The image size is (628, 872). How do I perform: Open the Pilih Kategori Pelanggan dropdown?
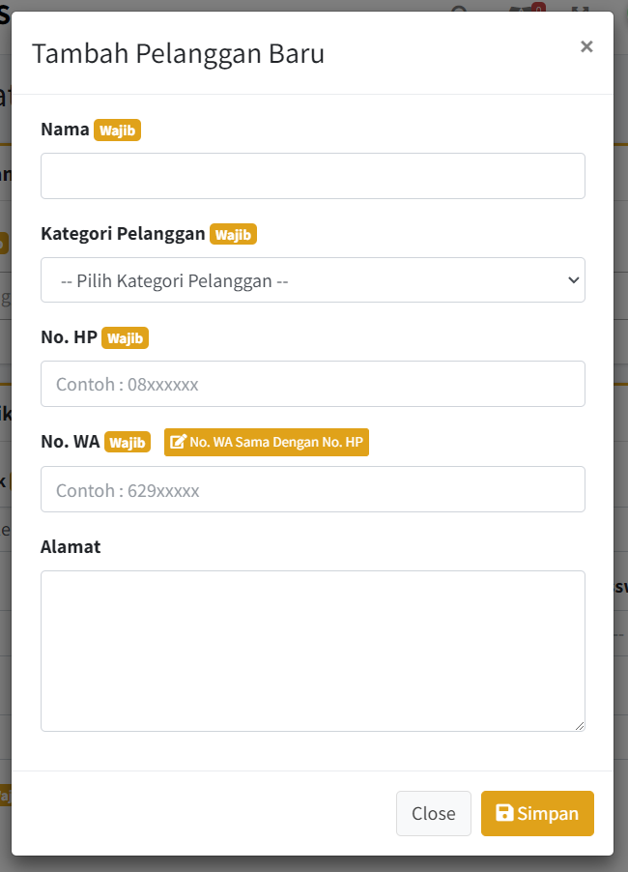312,280
